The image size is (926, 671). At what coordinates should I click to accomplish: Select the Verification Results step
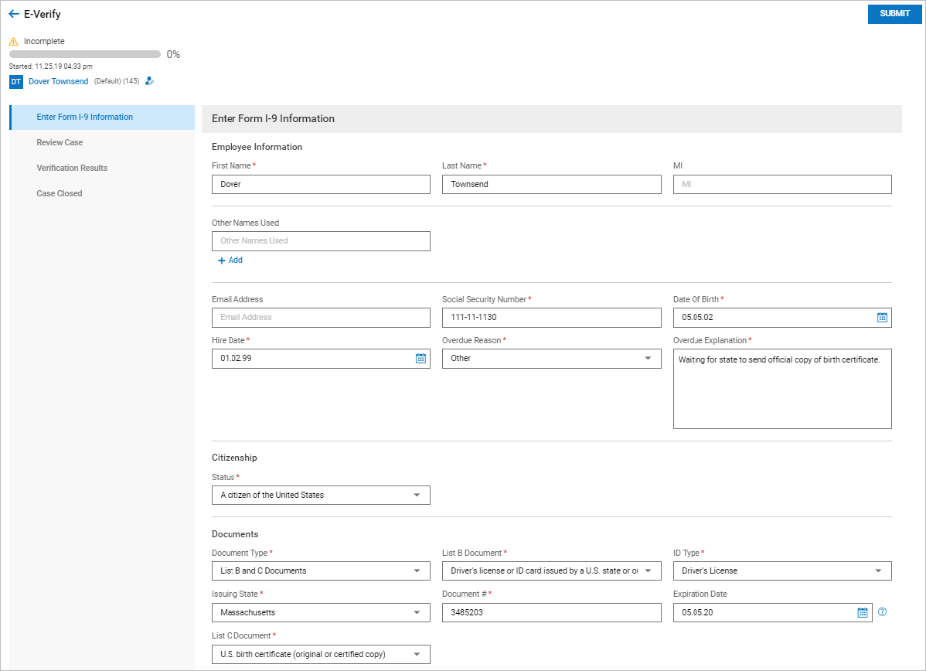click(x=72, y=169)
